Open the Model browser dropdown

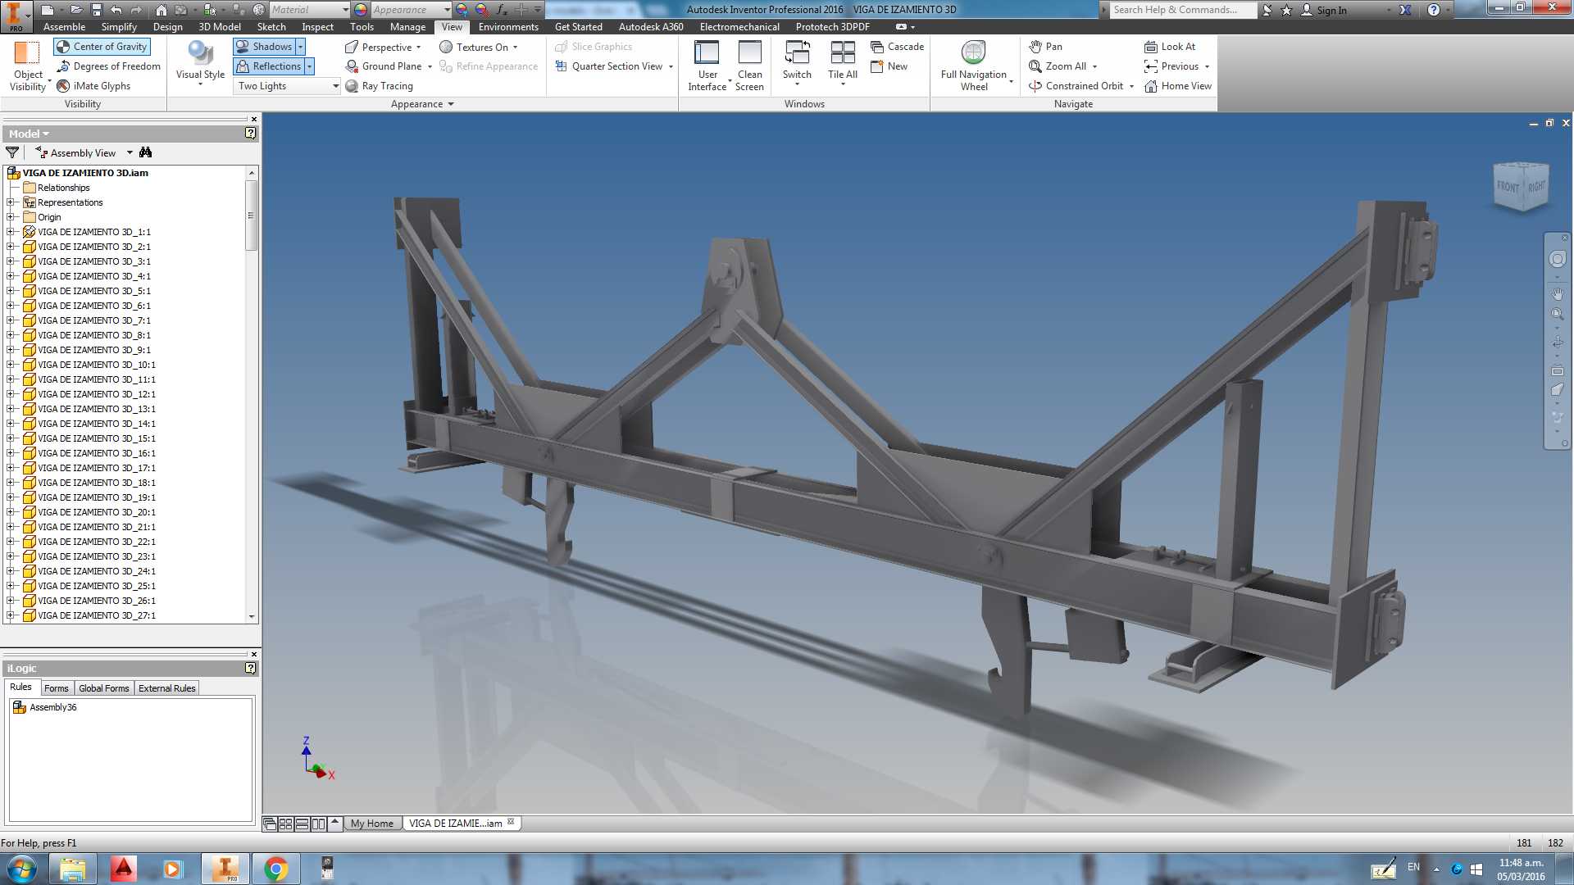[29, 134]
